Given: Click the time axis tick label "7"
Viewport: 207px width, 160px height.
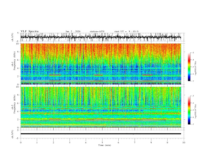Looking at the screenshot, I should pos(135,142).
